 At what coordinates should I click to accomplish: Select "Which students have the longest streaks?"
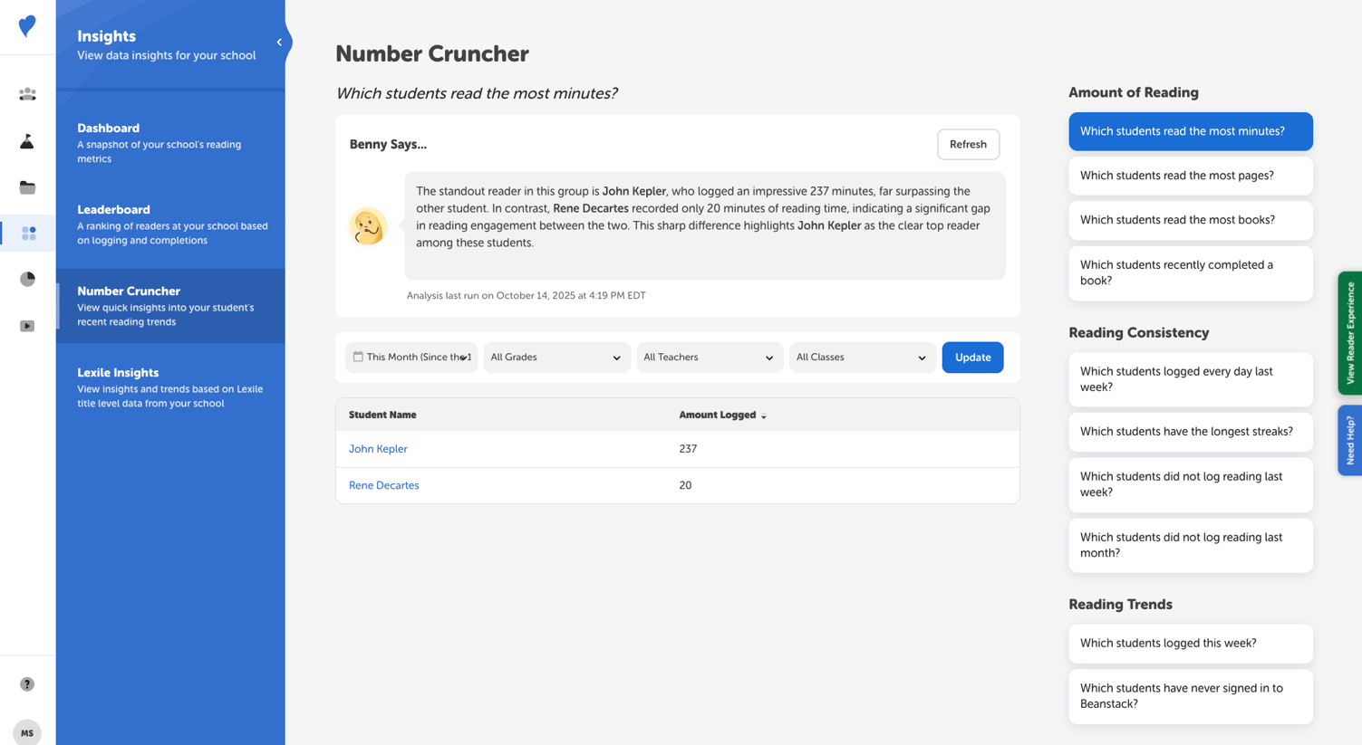click(1190, 432)
